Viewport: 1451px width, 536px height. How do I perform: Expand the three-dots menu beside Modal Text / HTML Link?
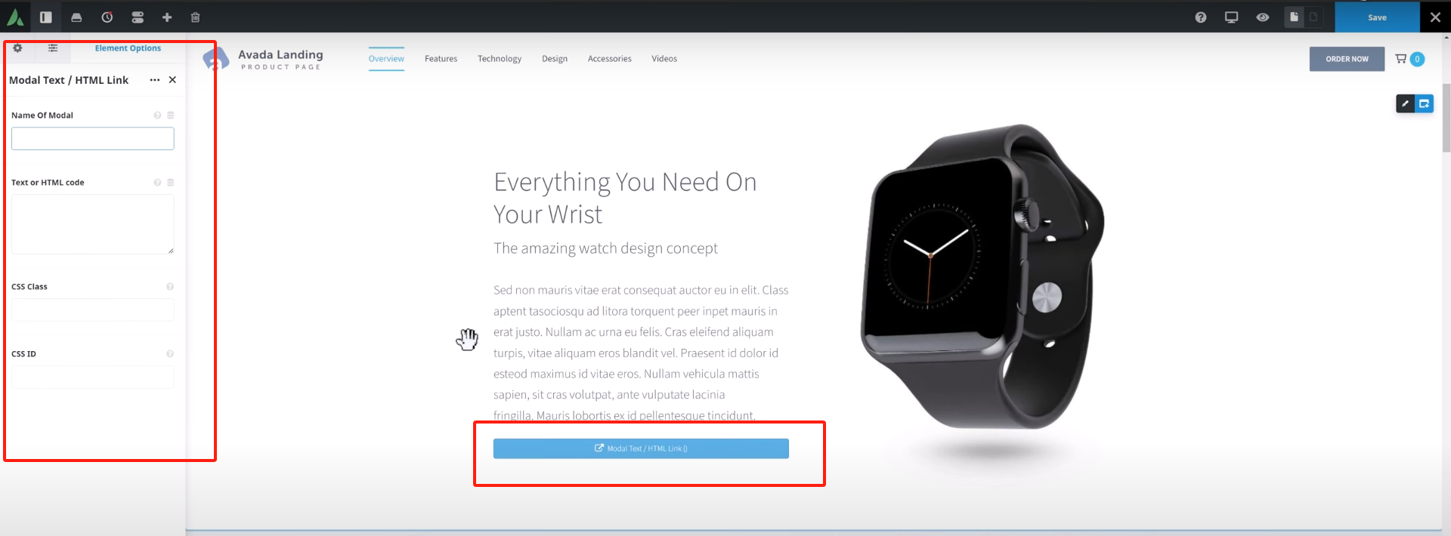tap(155, 80)
